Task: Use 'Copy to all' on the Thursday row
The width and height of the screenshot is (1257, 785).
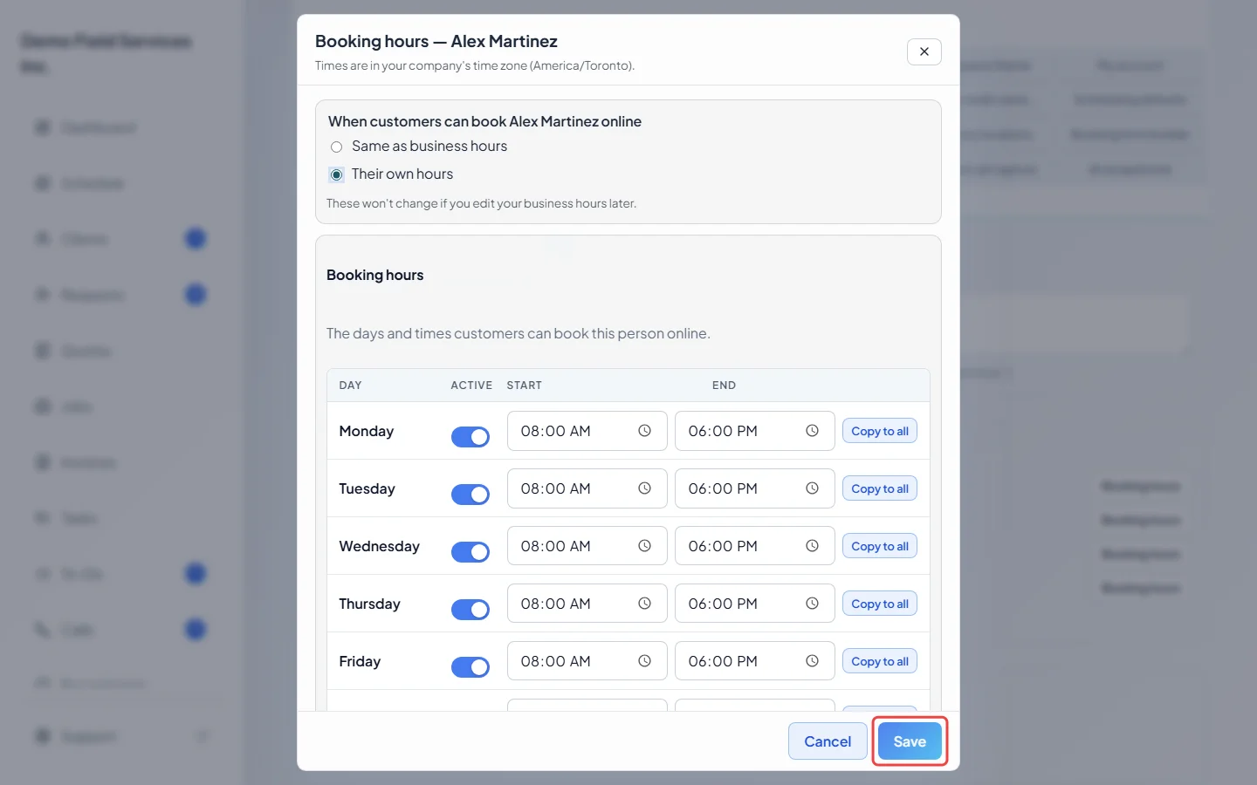Action: click(x=880, y=604)
